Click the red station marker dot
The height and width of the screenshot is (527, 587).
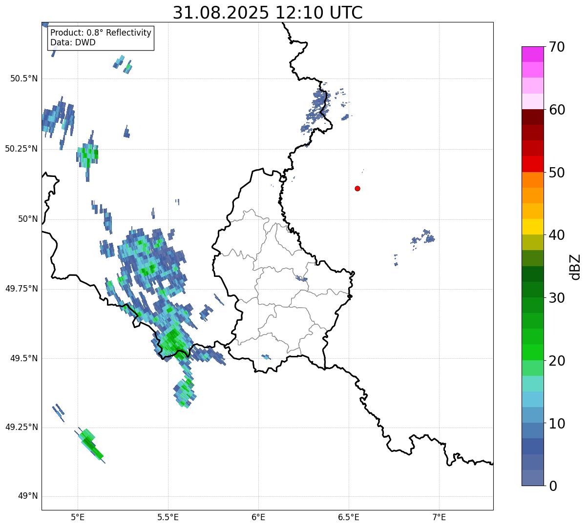[357, 188]
